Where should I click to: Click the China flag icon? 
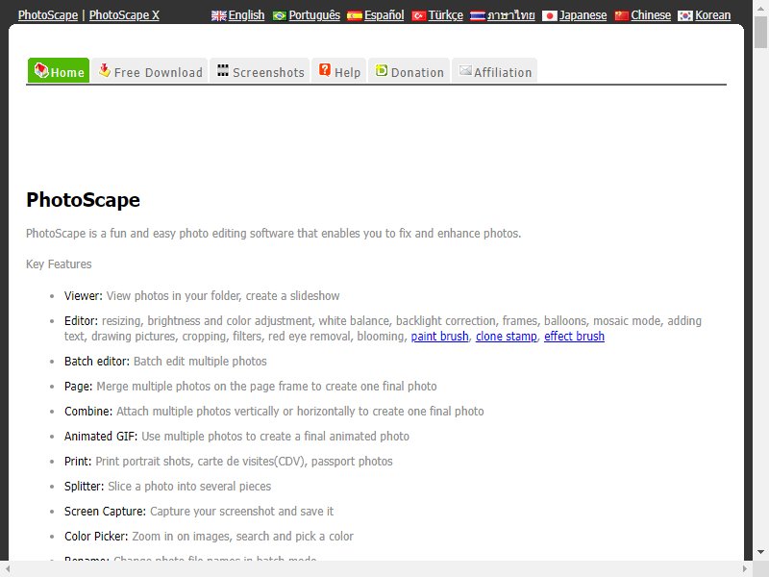[622, 15]
